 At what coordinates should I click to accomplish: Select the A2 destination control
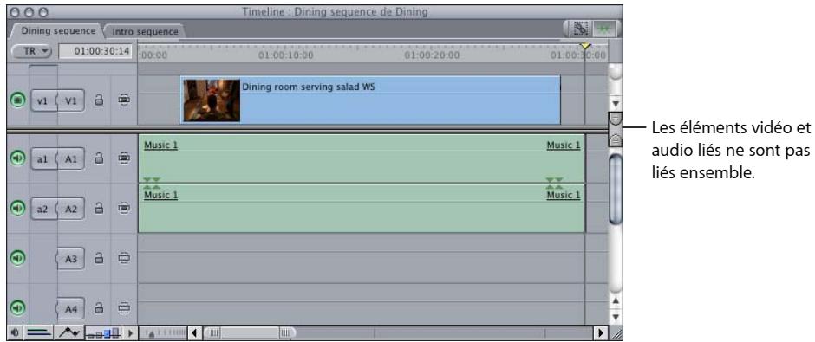coord(71,210)
